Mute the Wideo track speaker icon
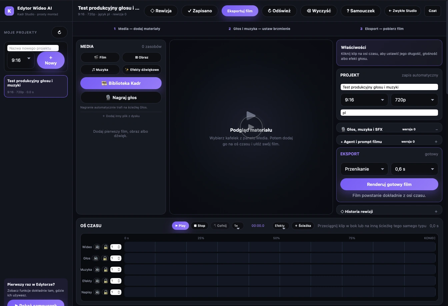The image size is (448, 306). pyautogui.click(x=97, y=247)
